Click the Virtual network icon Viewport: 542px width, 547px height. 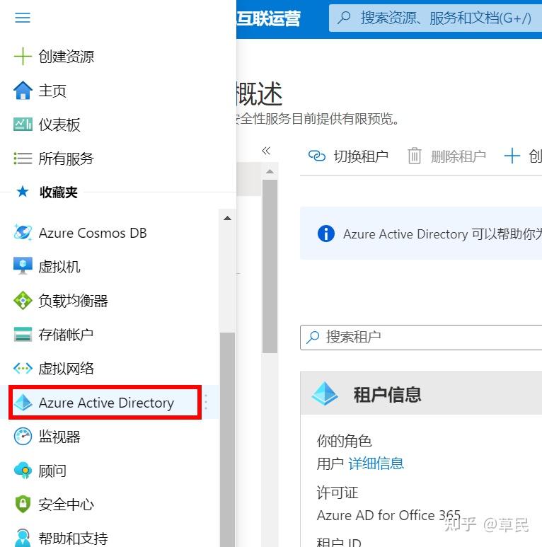point(23,368)
